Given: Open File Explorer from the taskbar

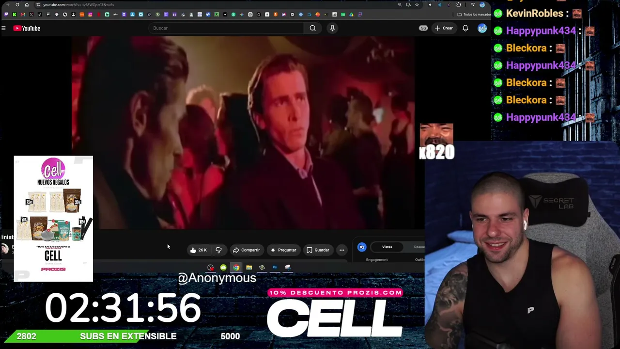Looking at the screenshot, I should click(x=249, y=268).
